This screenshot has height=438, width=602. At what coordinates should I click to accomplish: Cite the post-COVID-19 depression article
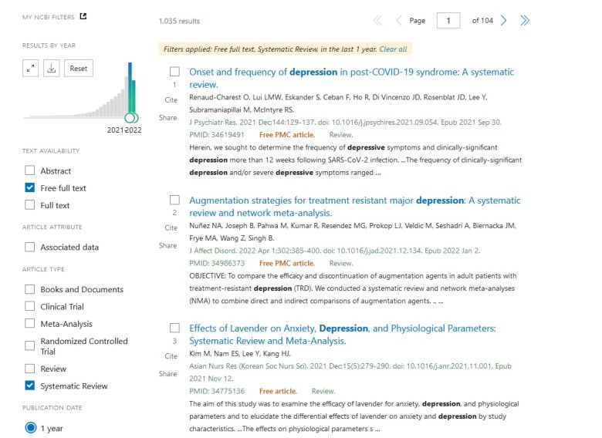pyautogui.click(x=171, y=101)
